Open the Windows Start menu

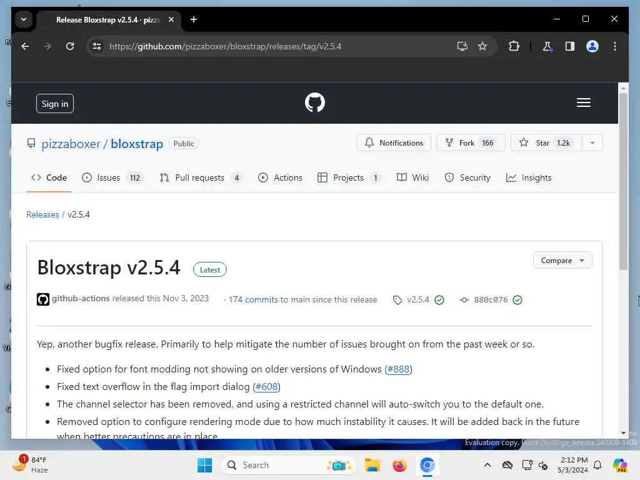tap(204, 465)
